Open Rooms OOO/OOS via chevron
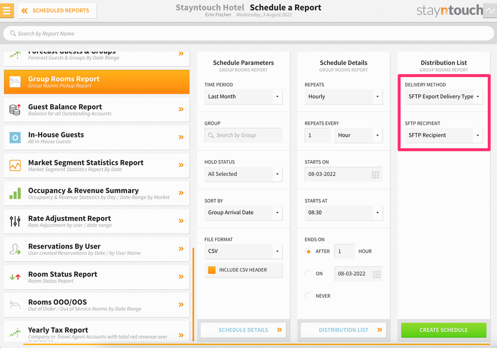The height and width of the screenshot is (348, 497). point(181,305)
